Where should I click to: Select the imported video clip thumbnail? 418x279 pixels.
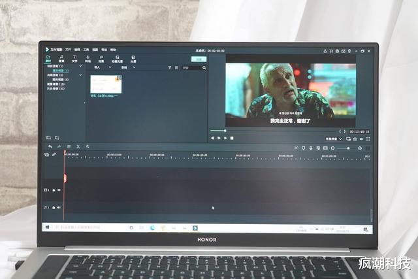(x=106, y=84)
